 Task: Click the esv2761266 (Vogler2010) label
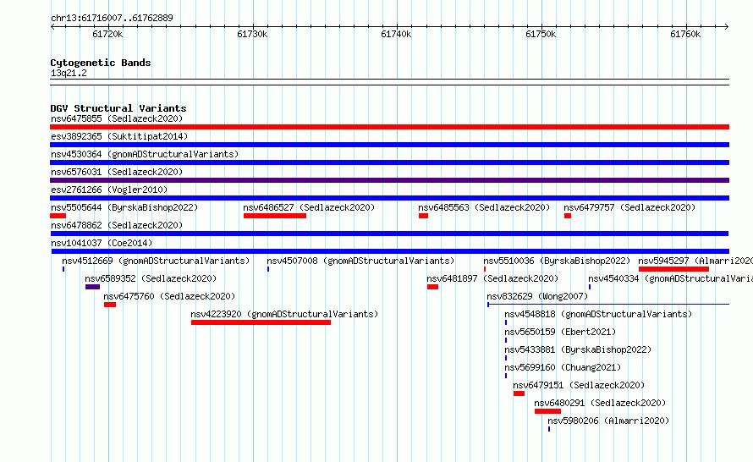(x=109, y=190)
